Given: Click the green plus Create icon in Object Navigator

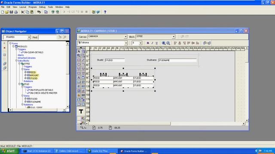Looking at the screenshot, I should coord(5,43).
